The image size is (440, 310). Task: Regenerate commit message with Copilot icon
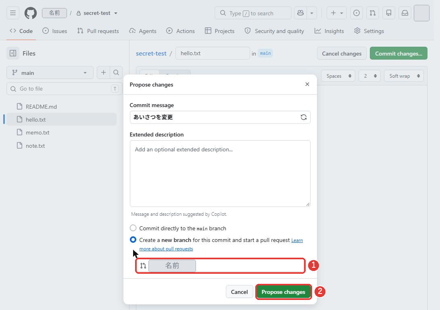point(304,117)
